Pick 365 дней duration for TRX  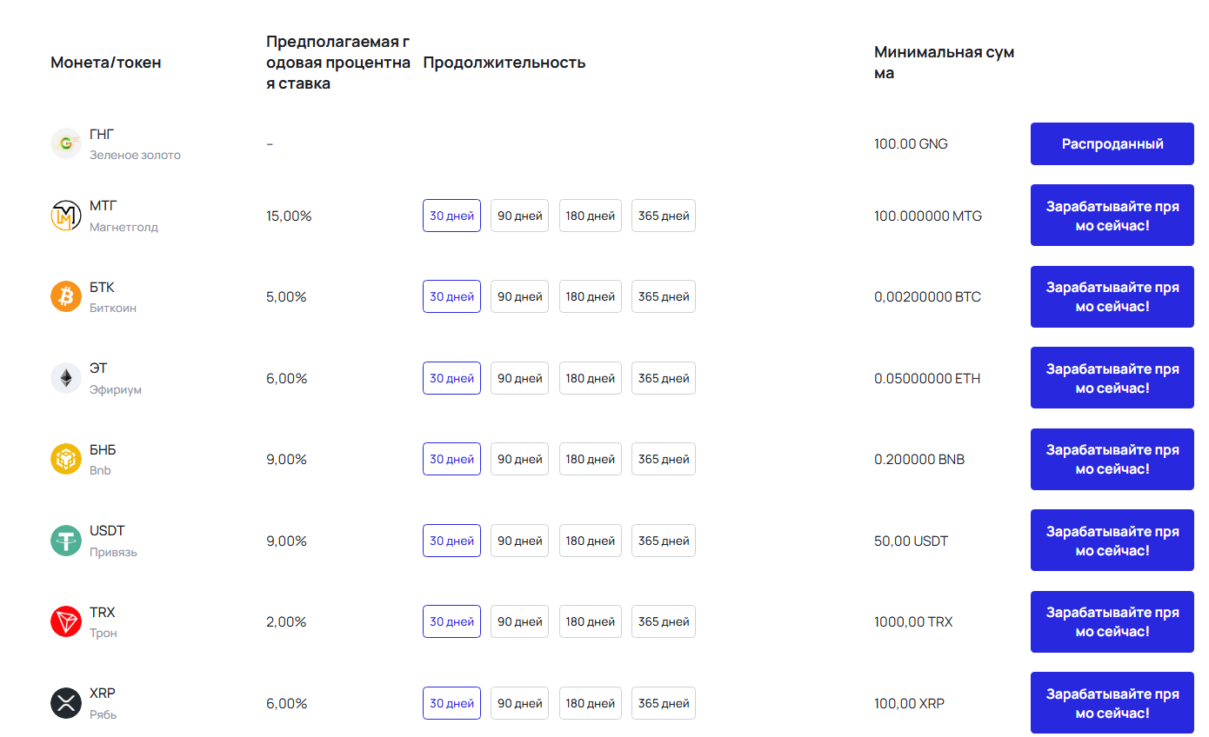[663, 621]
